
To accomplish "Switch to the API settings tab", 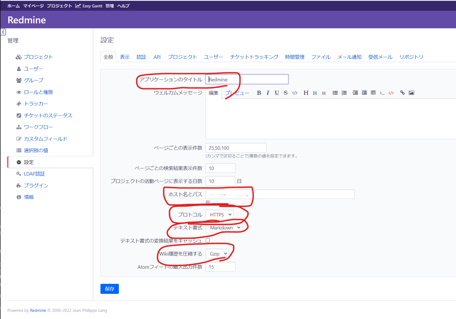I will (x=157, y=57).
